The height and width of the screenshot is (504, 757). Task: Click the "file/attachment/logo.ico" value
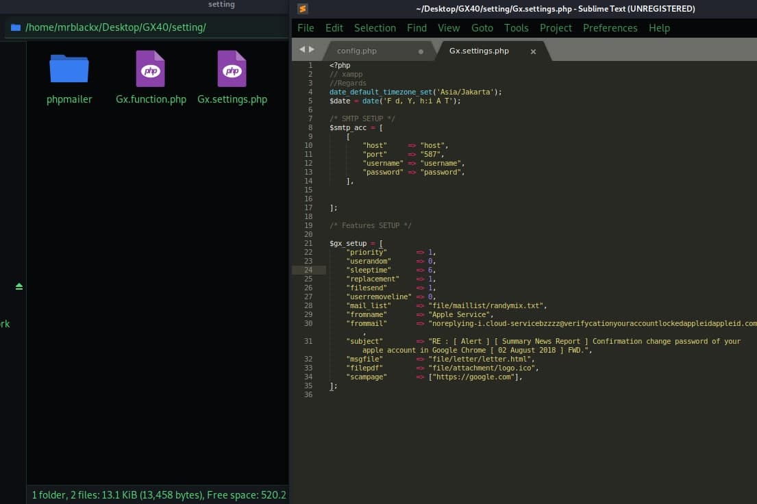point(482,368)
